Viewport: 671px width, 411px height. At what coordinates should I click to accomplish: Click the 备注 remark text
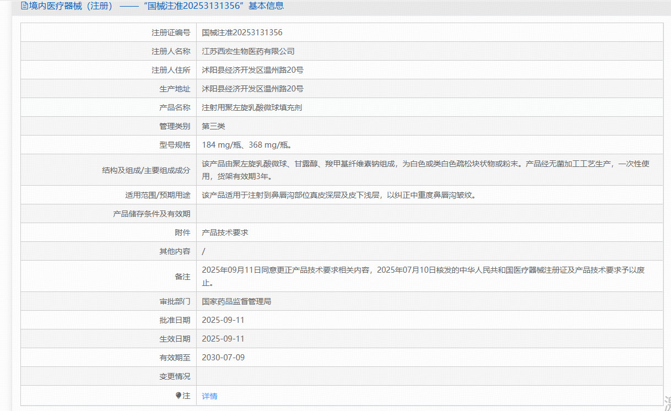(x=424, y=276)
